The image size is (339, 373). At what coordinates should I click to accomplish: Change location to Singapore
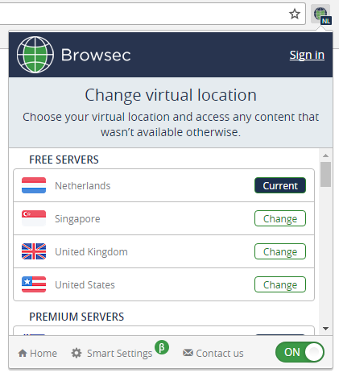[280, 218]
